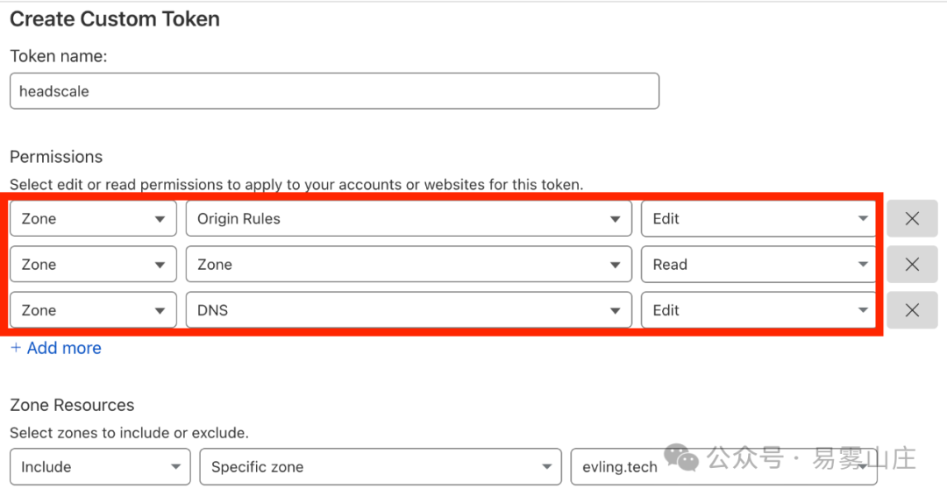Viewport: 947px width, 496px height.
Task: Open the Origin Rules permission dropdown
Action: tap(409, 218)
